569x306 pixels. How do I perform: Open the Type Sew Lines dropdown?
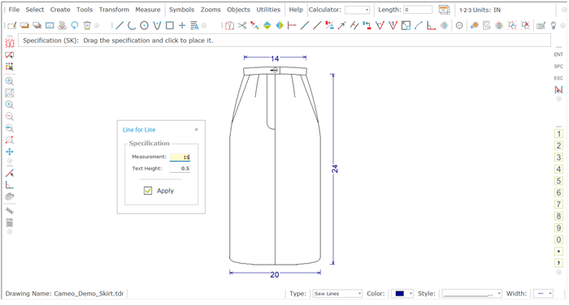(337, 294)
